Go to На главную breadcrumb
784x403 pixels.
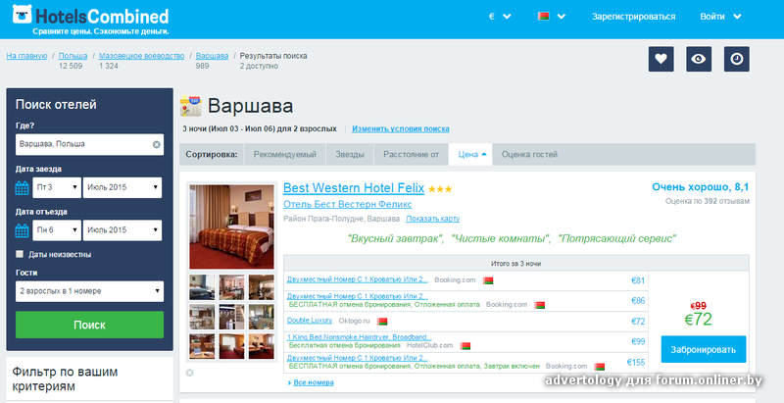tap(26, 56)
